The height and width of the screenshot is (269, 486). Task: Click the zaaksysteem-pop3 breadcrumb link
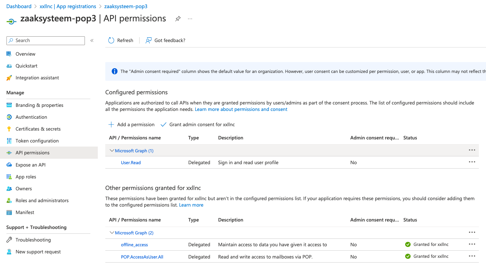[x=126, y=6]
